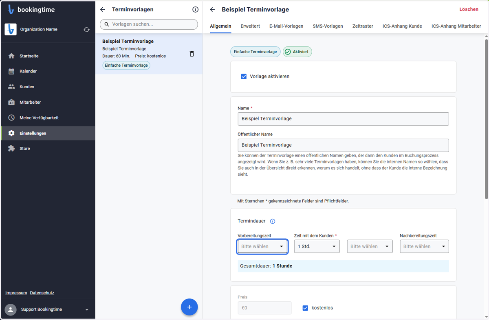Uncheck Vorlage aktivieren checkbox
489x320 pixels.
[x=244, y=76]
